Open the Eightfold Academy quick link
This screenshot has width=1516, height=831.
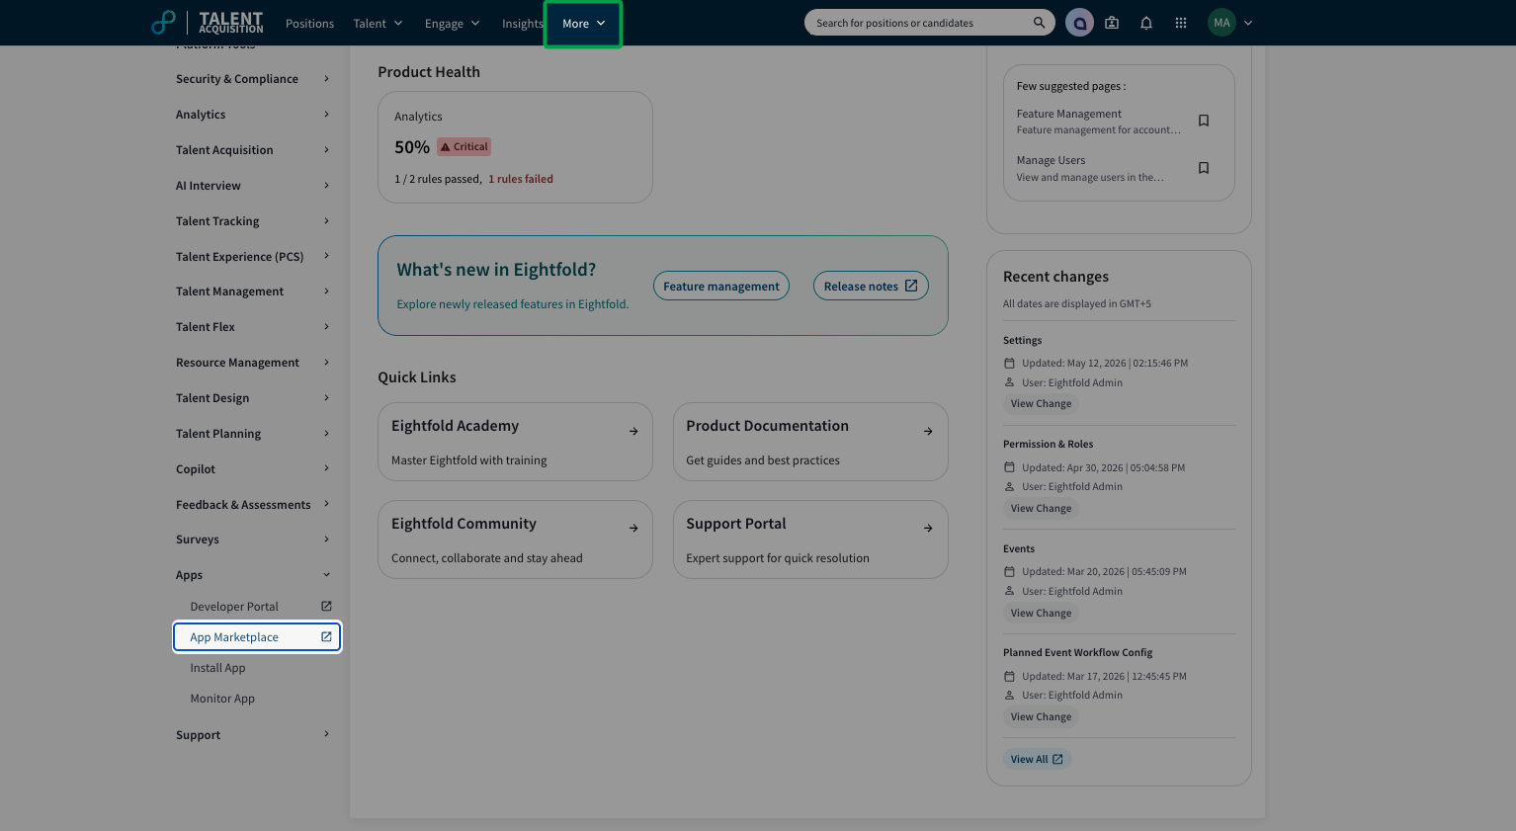click(515, 442)
